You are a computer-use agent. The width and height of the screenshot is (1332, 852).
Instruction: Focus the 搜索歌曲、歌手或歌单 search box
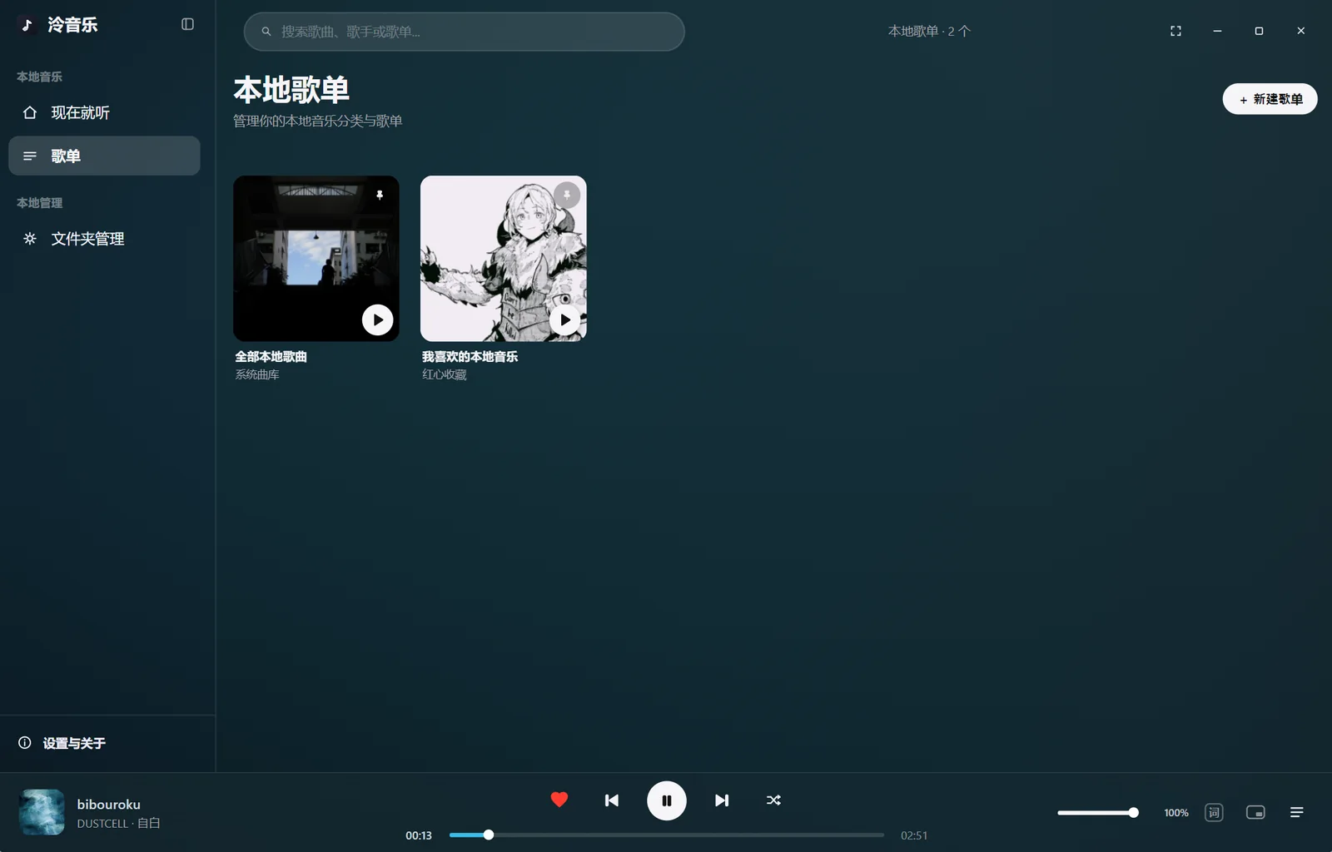click(x=464, y=32)
